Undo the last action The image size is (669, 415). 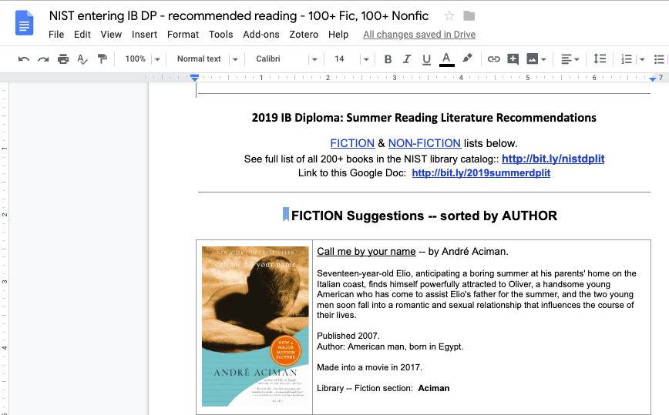[23, 59]
